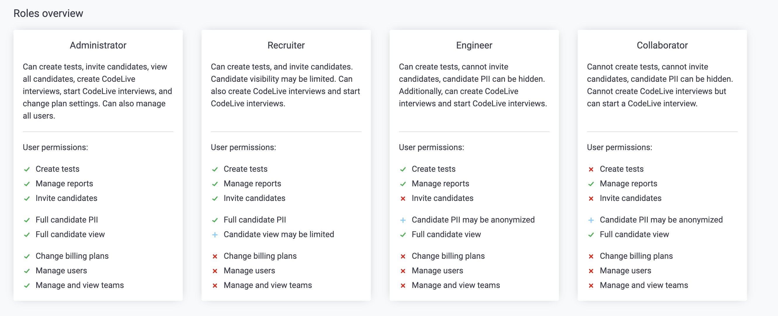The height and width of the screenshot is (316, 778).
Task: Click Administrator's Change billing plans permission text
Action: [x=72, y=256]
